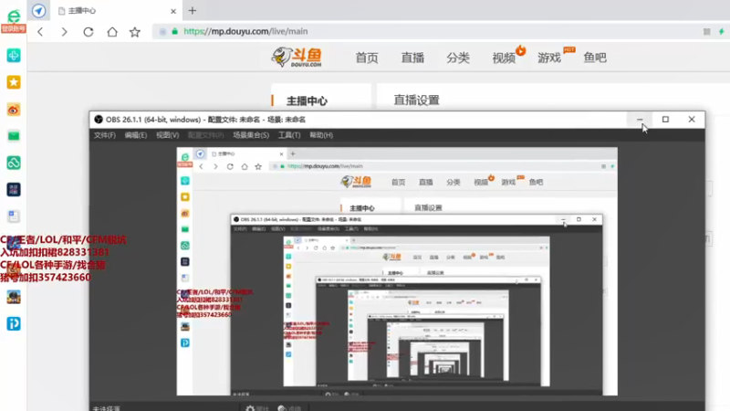Click the green lightning speed icon
Screen dimensions: 730x411
tap(721, 31)
